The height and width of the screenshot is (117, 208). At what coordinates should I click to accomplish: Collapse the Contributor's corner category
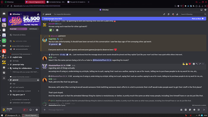coord(20,100)
